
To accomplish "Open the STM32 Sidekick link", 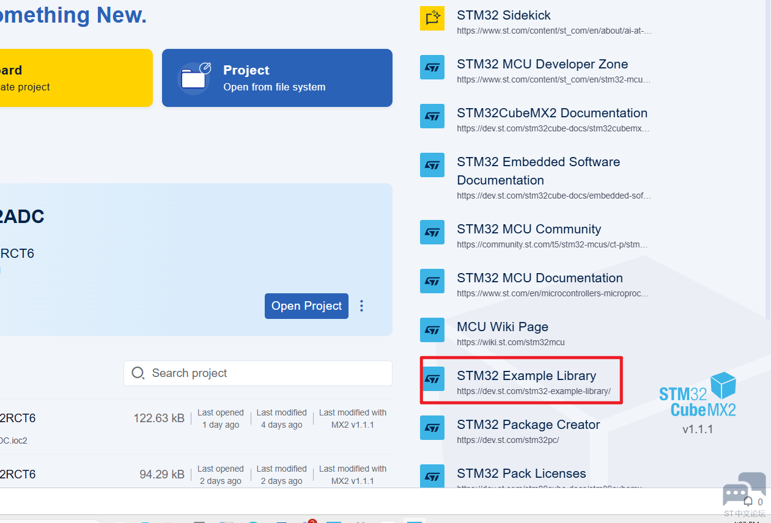I will coord(504,15).
